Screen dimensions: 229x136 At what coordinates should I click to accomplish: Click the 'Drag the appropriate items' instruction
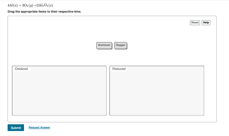[x=45, y=11]
